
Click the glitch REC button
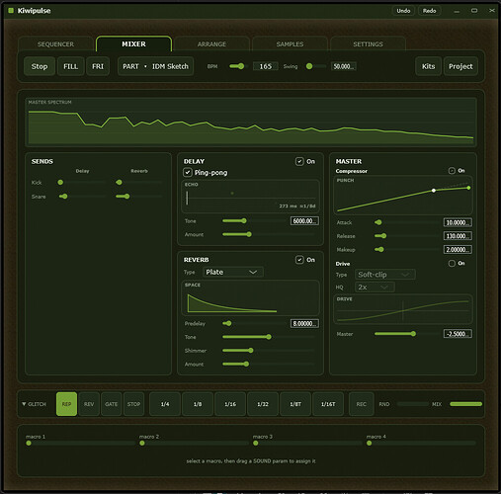362,404
